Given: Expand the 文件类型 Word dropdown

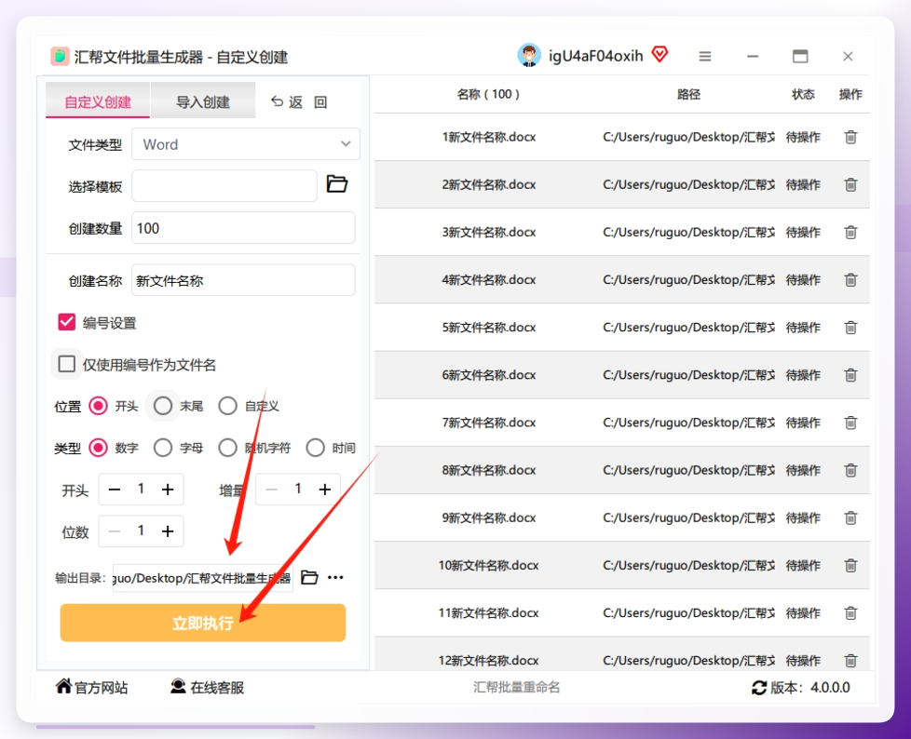Looking at the screenshot, I should (246, 144).
